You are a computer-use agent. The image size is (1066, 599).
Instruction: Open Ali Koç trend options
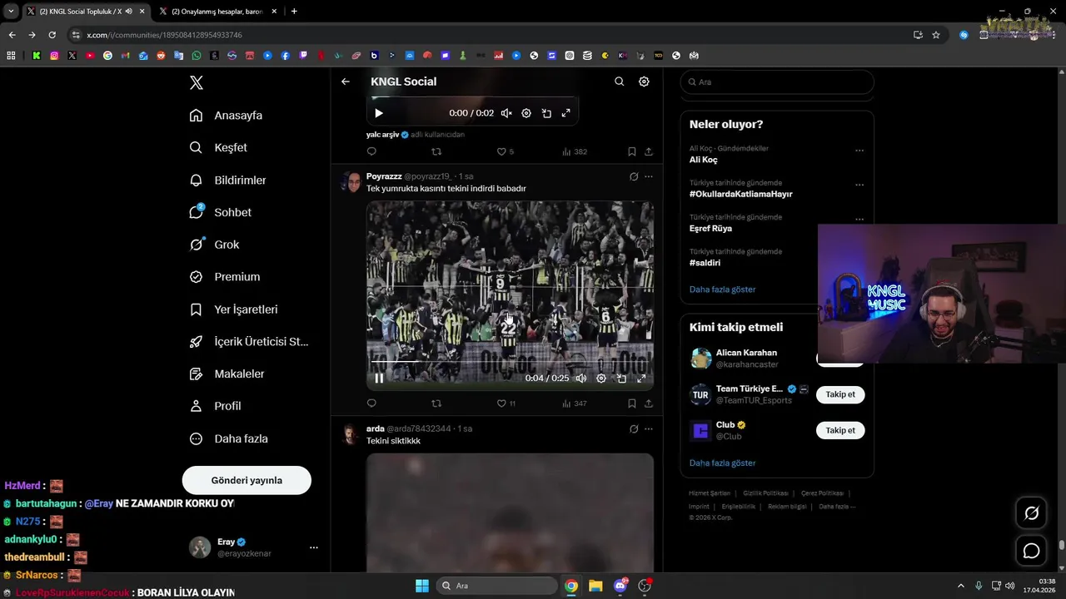[859, 151]
